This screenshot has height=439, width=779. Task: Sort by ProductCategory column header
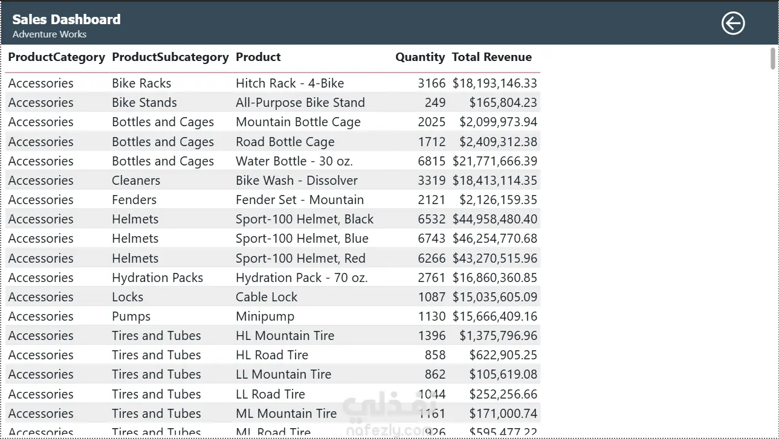[x=56, y=57]
